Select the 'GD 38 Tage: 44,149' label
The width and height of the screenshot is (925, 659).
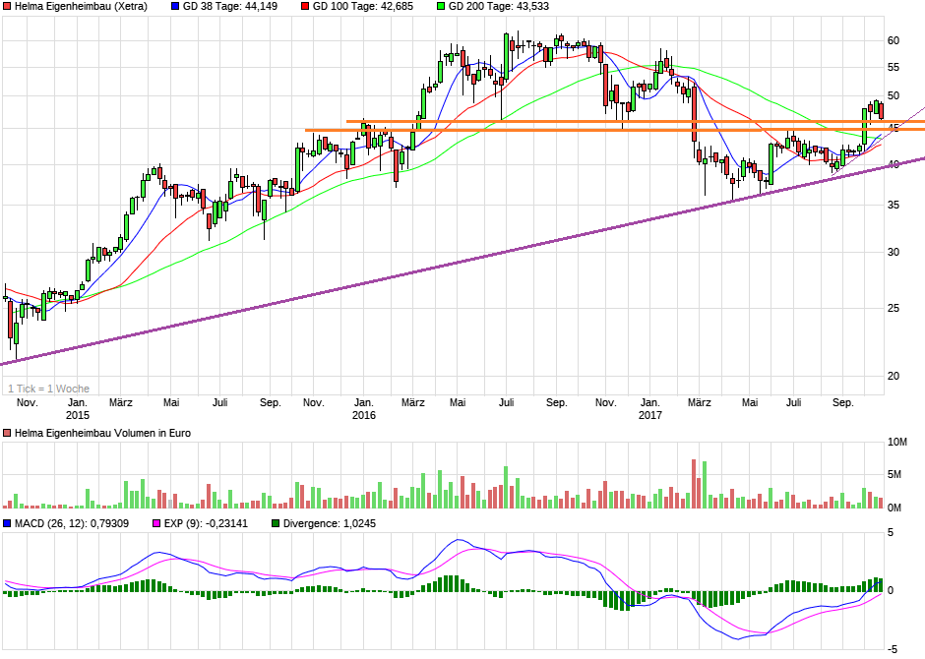point(230,7)
